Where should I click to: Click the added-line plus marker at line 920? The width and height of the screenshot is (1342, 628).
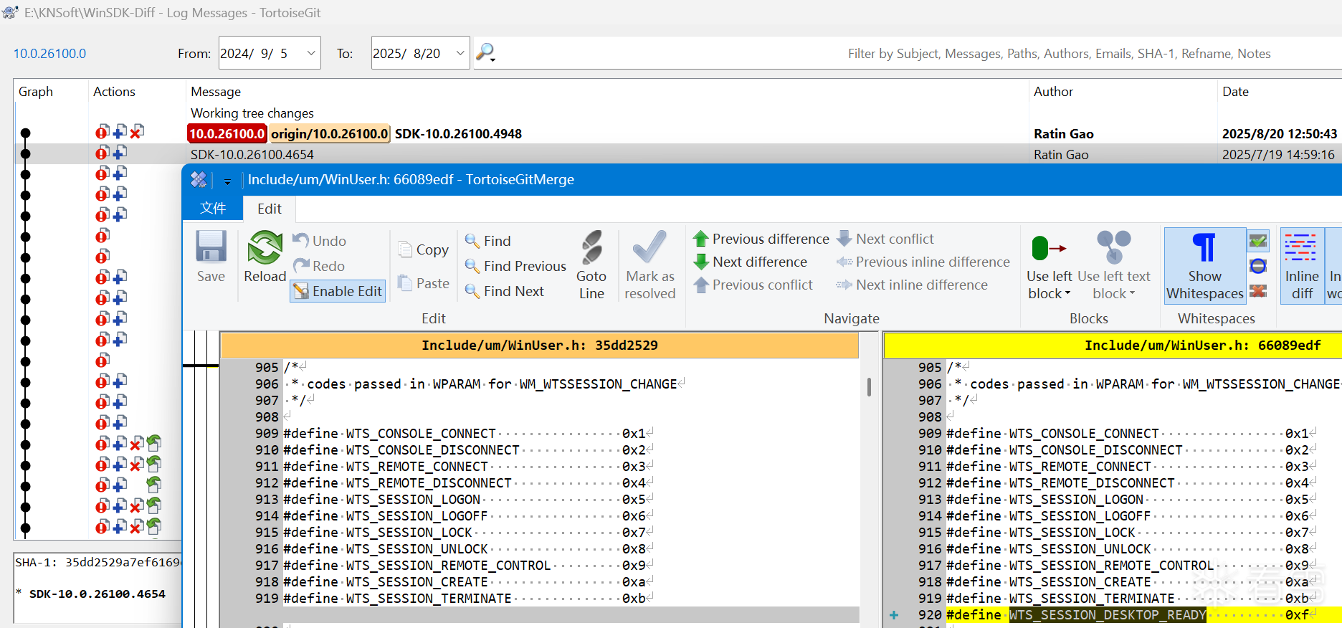[x=894, y=615]
